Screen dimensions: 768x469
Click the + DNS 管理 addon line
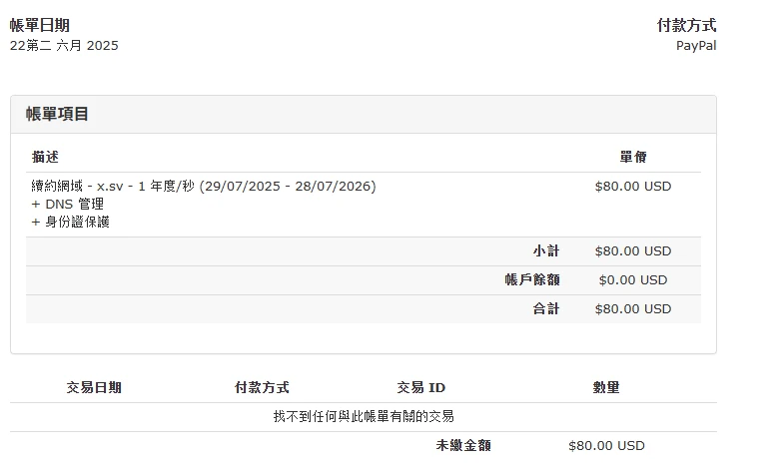click(x=68, y=205)
